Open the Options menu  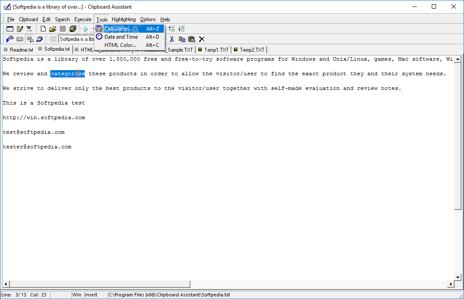148,19
